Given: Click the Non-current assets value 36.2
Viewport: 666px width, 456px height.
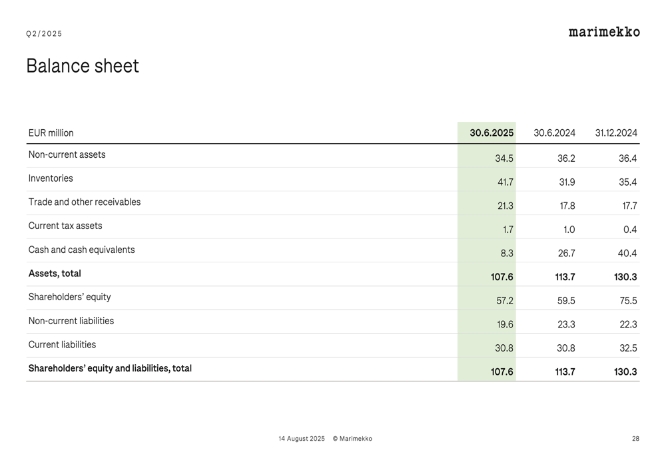Looking at the screenshot, I should coord(566,158).
